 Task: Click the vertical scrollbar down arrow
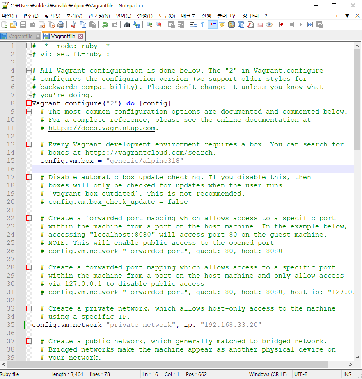click(357, 358)
